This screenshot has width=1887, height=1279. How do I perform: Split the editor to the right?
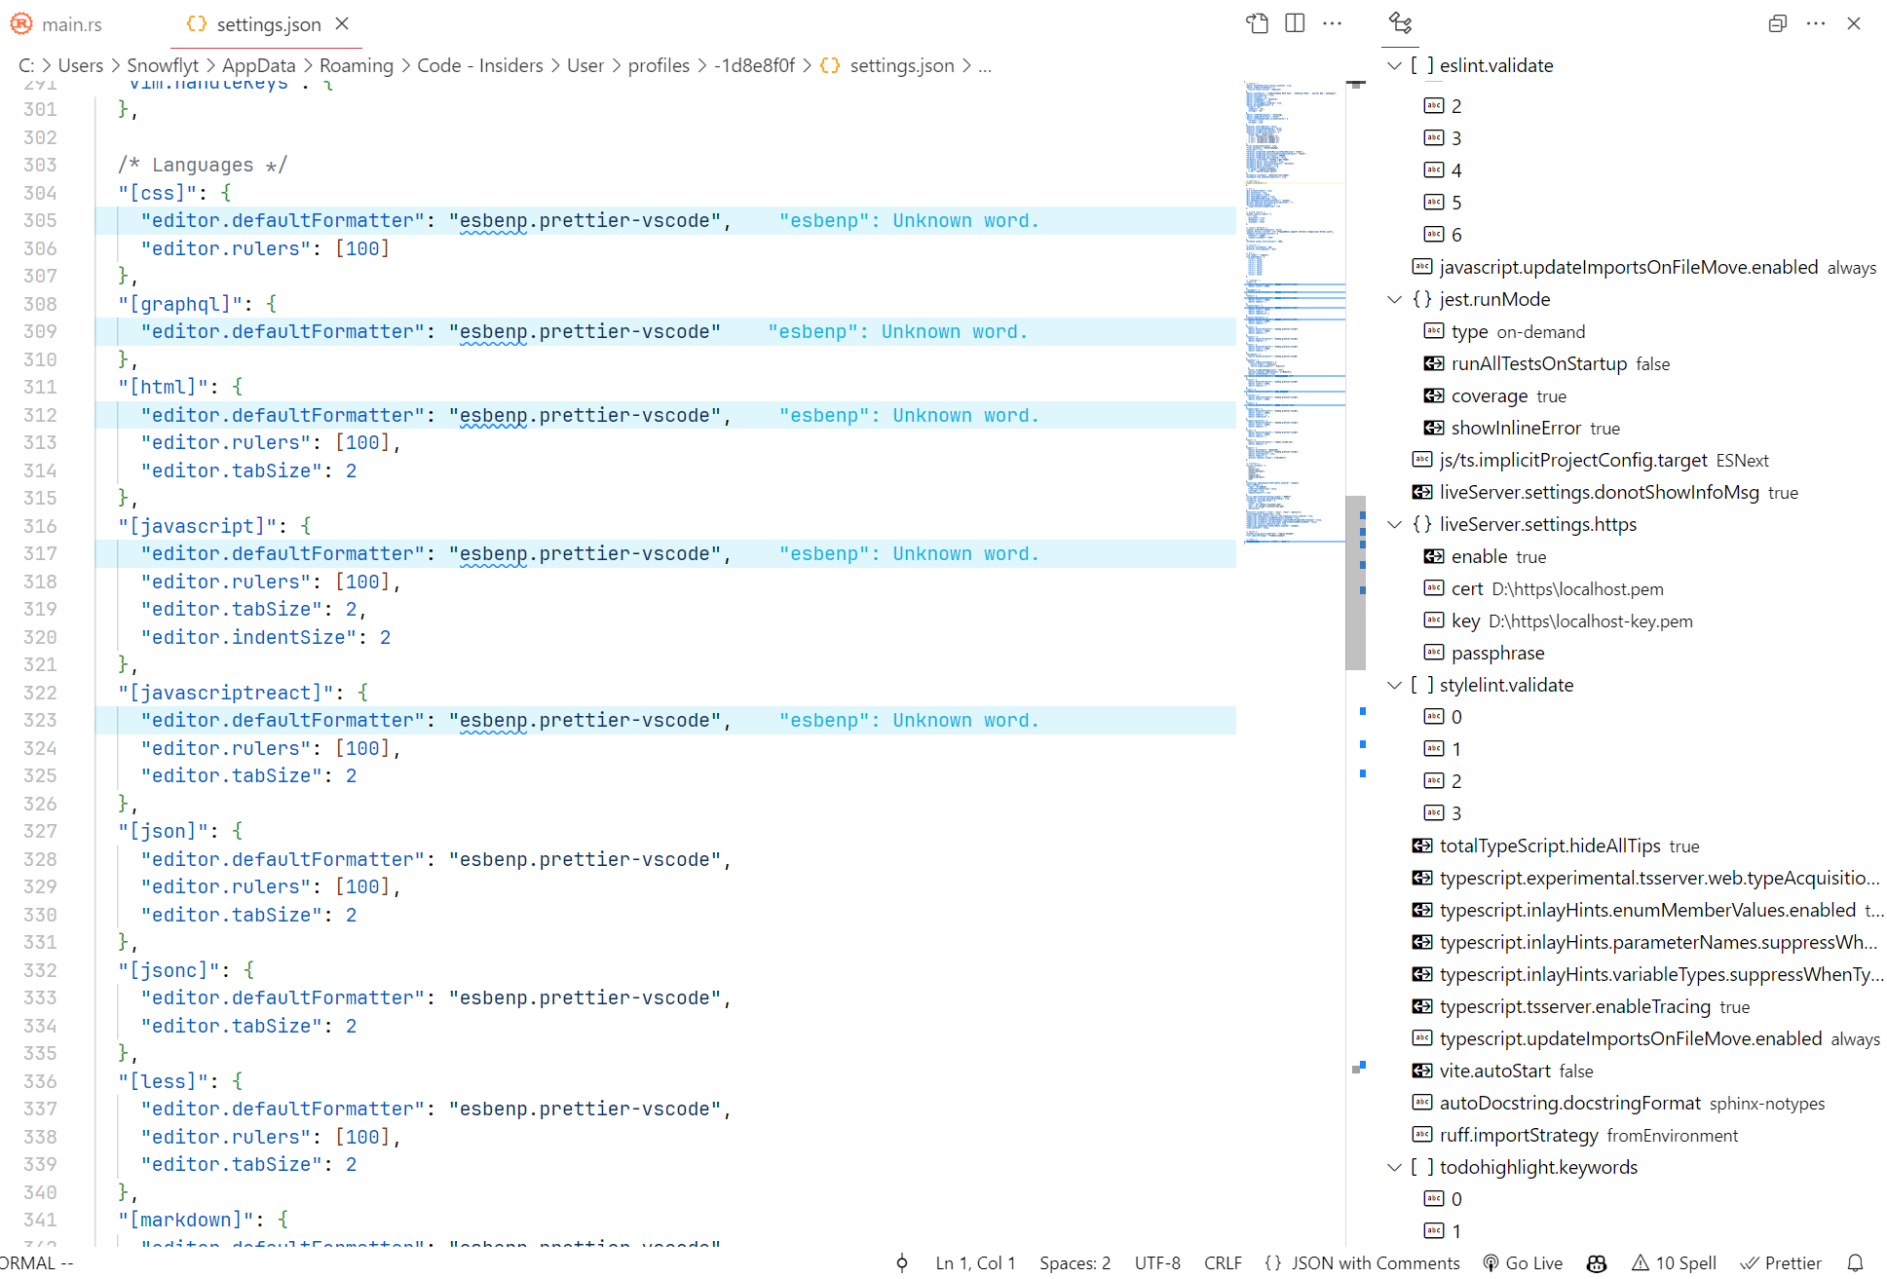point(1295,23)
